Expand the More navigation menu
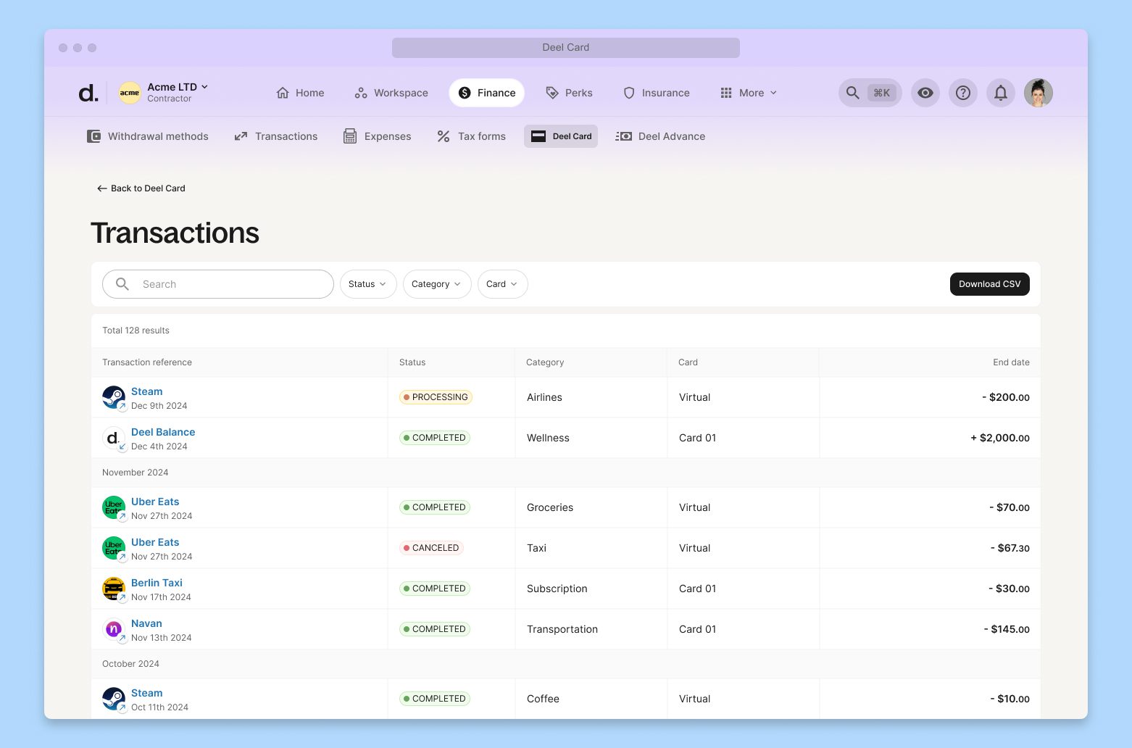Screen dimensions: 1132x748 [749, 93]
